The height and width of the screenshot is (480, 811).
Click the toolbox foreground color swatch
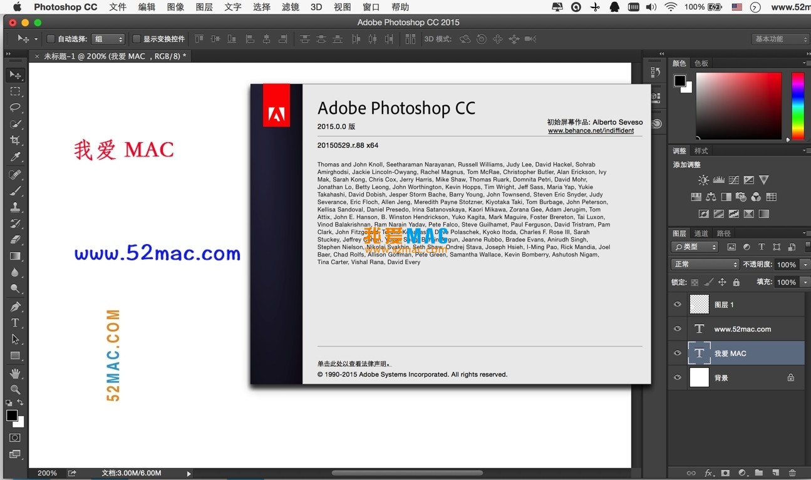point(12,416)
